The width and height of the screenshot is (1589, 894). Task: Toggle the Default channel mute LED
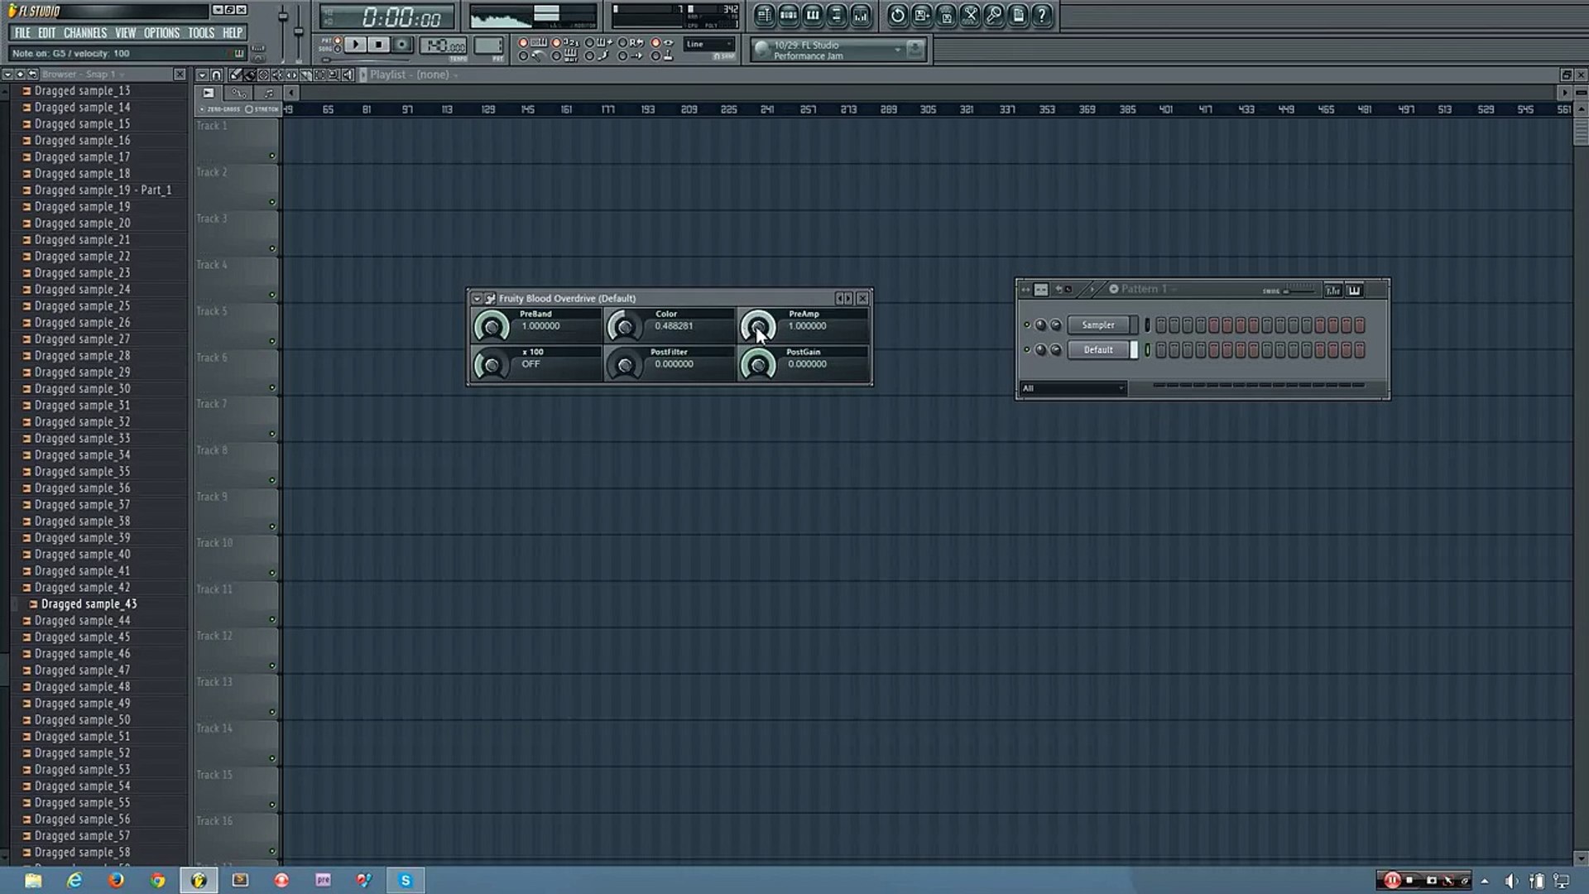1027,349
